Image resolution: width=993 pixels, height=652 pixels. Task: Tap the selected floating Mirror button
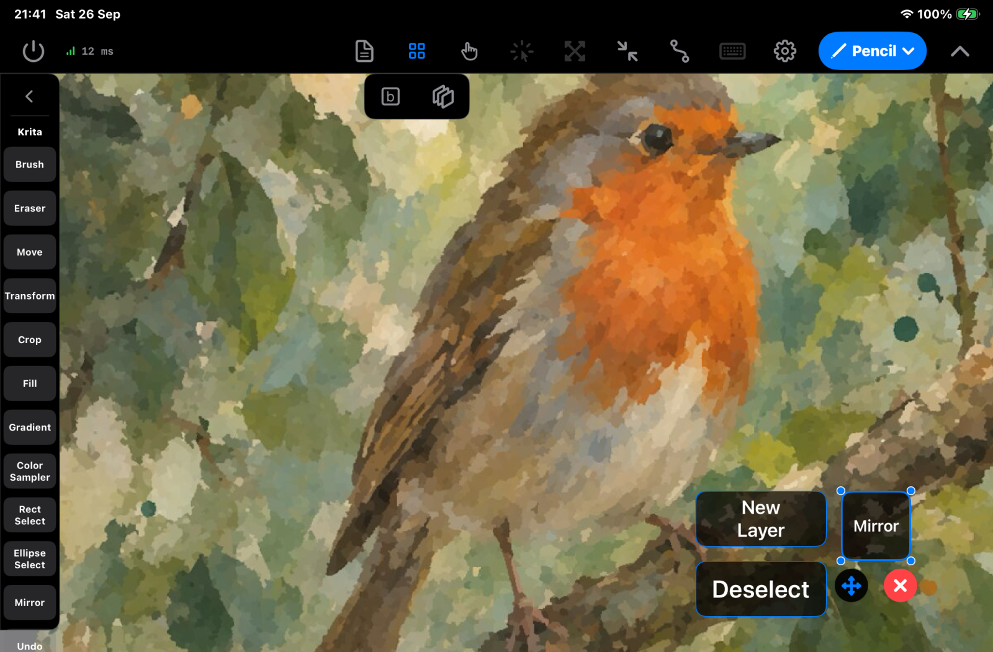click(876, 526)
